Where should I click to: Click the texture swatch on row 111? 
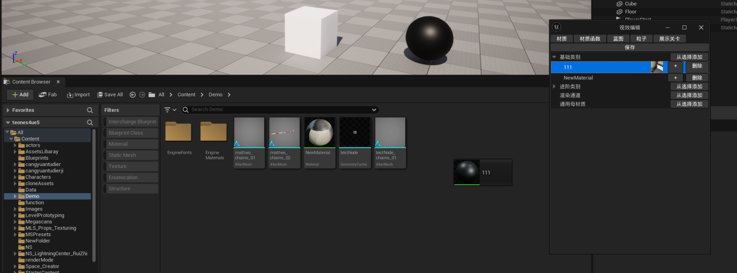tap(657, 67)
